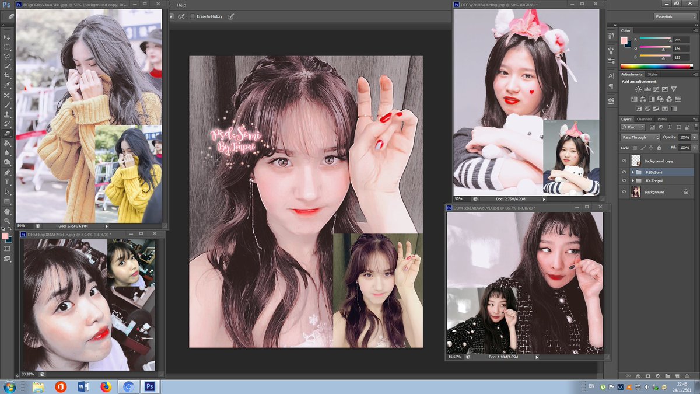Select the Layers tab

(626, 119)
